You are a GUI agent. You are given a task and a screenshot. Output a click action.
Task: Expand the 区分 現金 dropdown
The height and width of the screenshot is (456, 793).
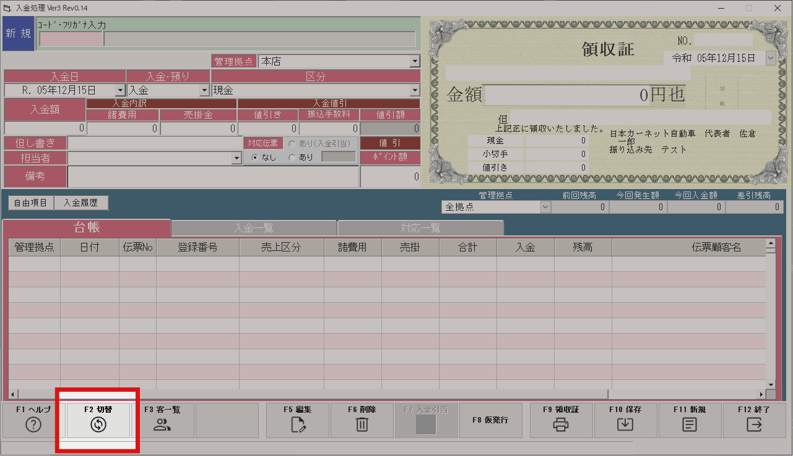tap(415, 90)
